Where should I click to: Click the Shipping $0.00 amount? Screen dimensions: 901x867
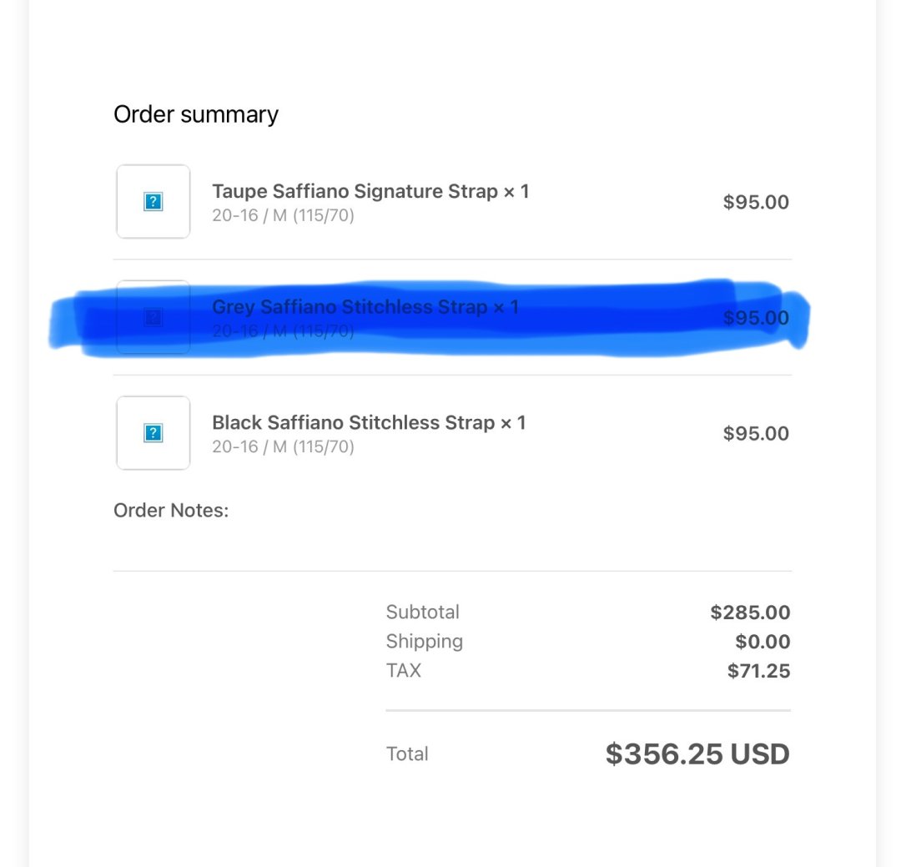pos(763,642)
